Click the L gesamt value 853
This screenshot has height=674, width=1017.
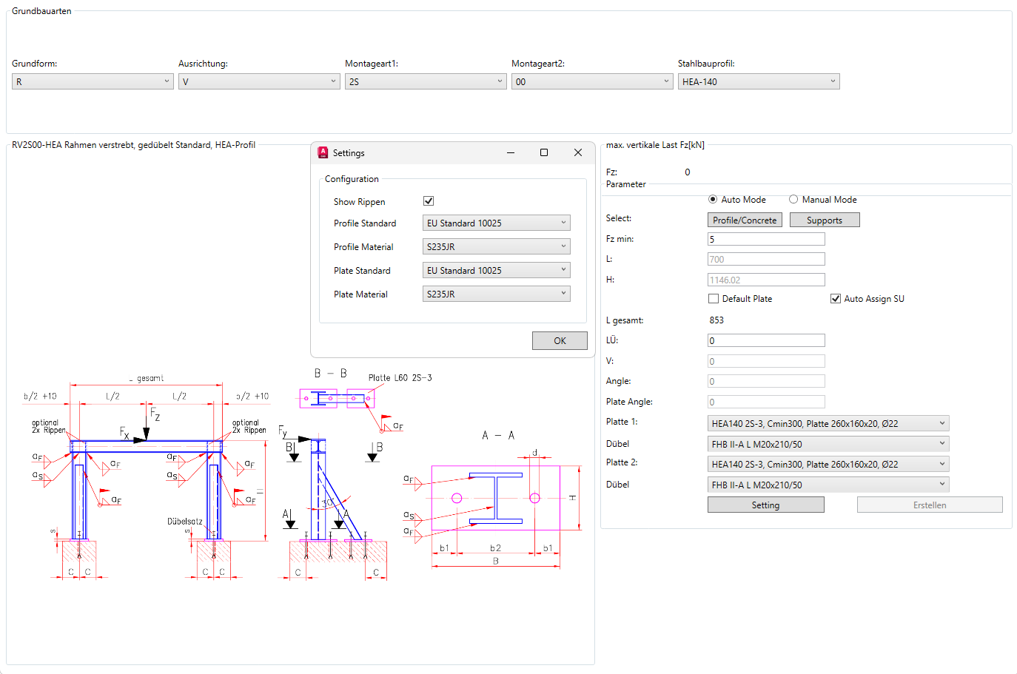click(716, 320)
